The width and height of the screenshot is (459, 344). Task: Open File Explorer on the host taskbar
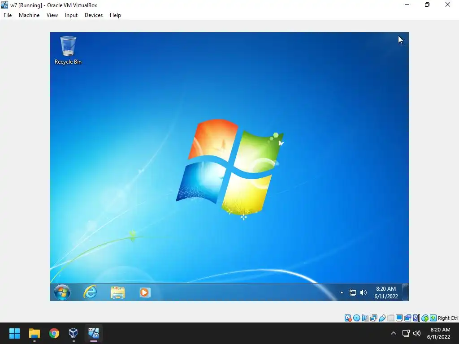tap(34, 333)
